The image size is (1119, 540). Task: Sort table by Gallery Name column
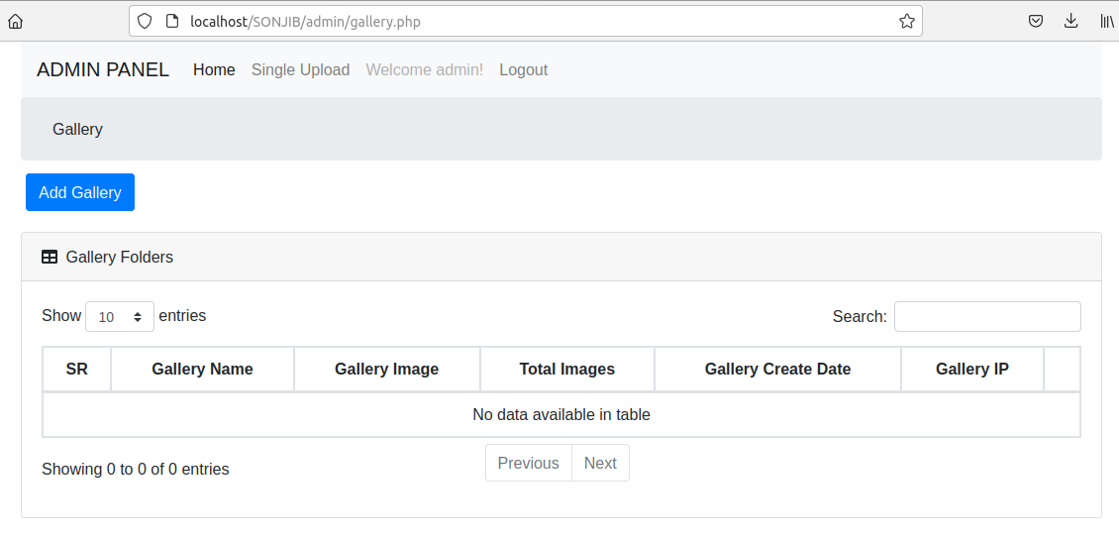pos(203,370)
